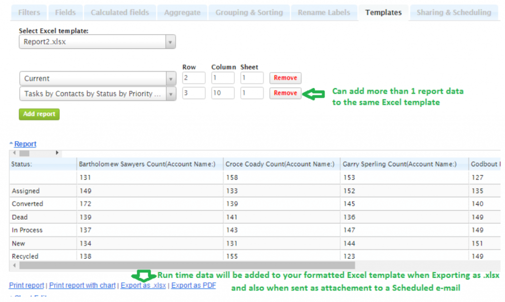
Task: Switch to the Filters tab
Action: (x=28, y=12)
